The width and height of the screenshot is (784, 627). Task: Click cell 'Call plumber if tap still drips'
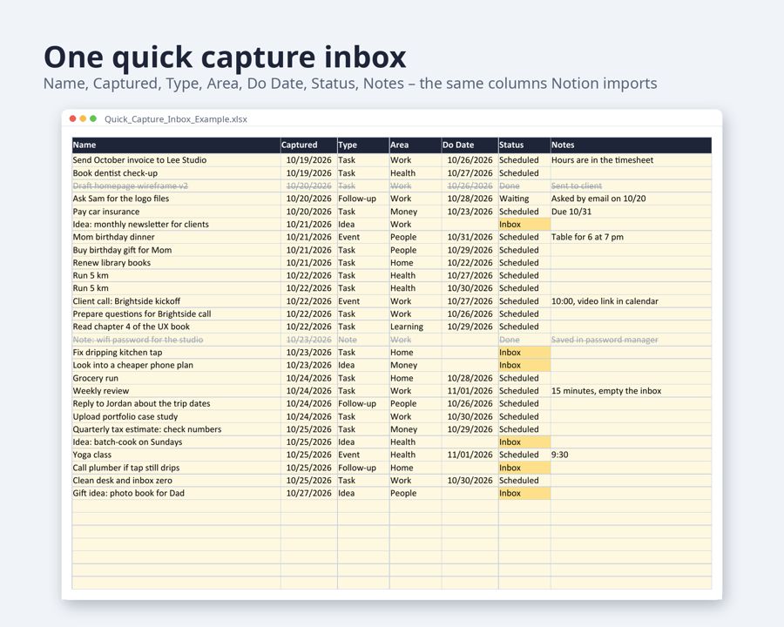click(x=177, y=468)
